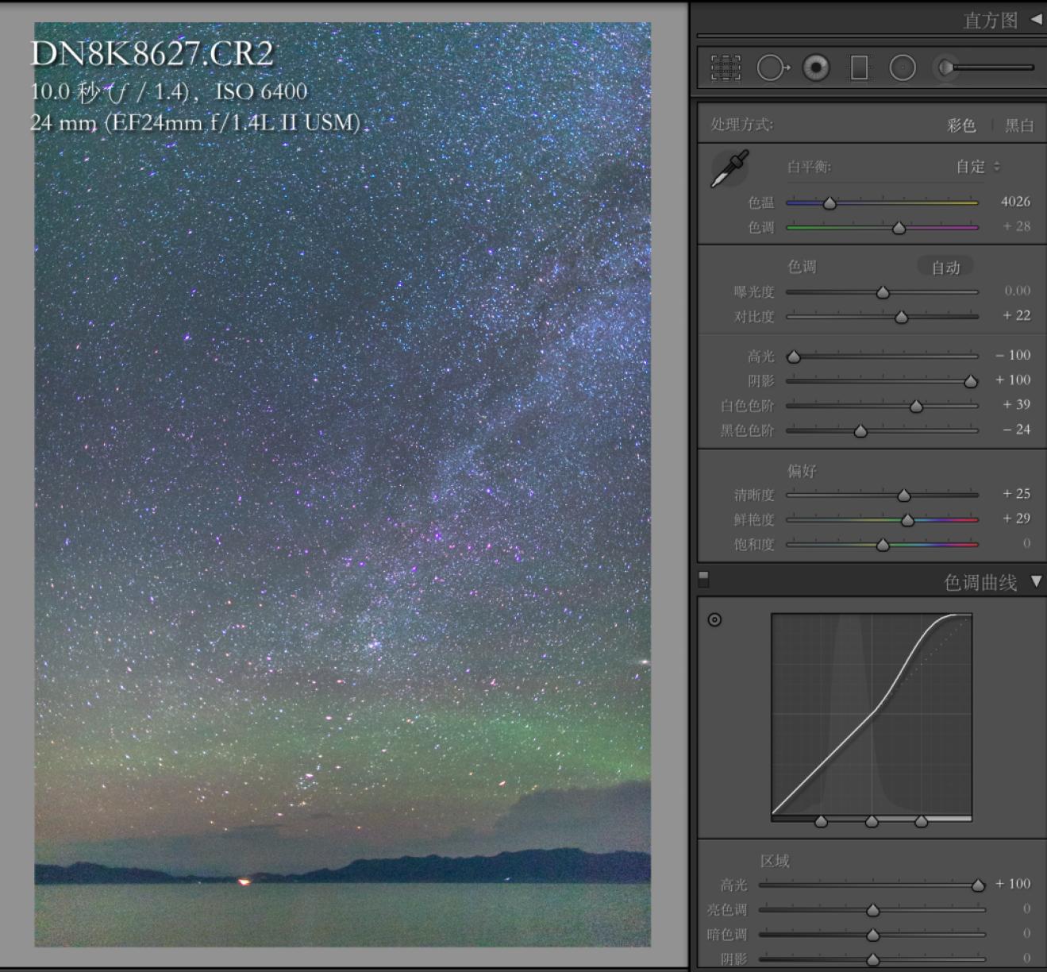Click the 鲜艳度 value + 29

(x=1016, y=519)
